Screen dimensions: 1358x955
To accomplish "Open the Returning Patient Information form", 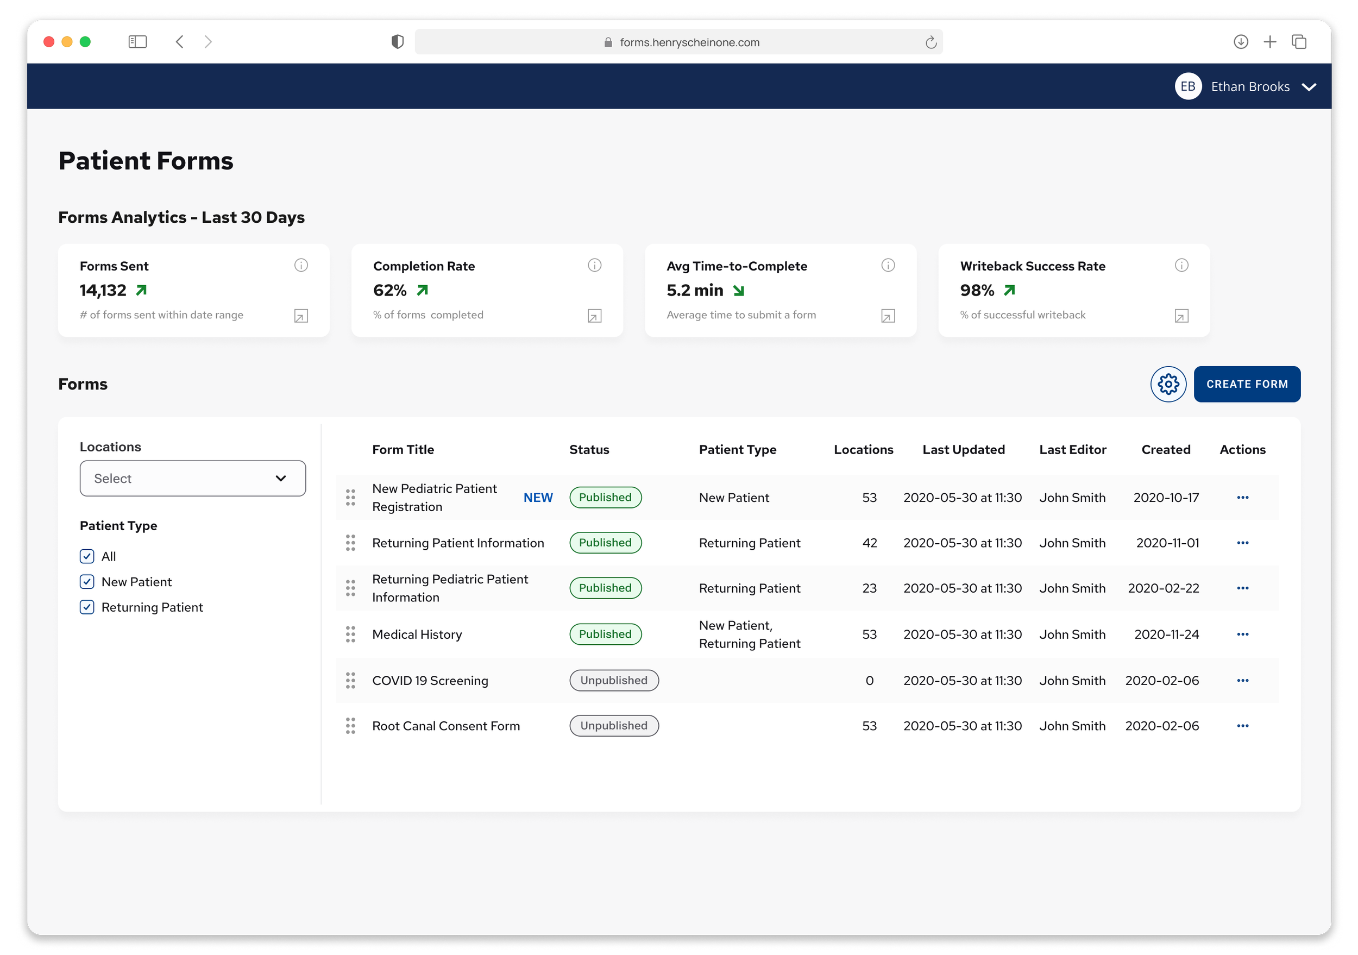I will 458,543.
